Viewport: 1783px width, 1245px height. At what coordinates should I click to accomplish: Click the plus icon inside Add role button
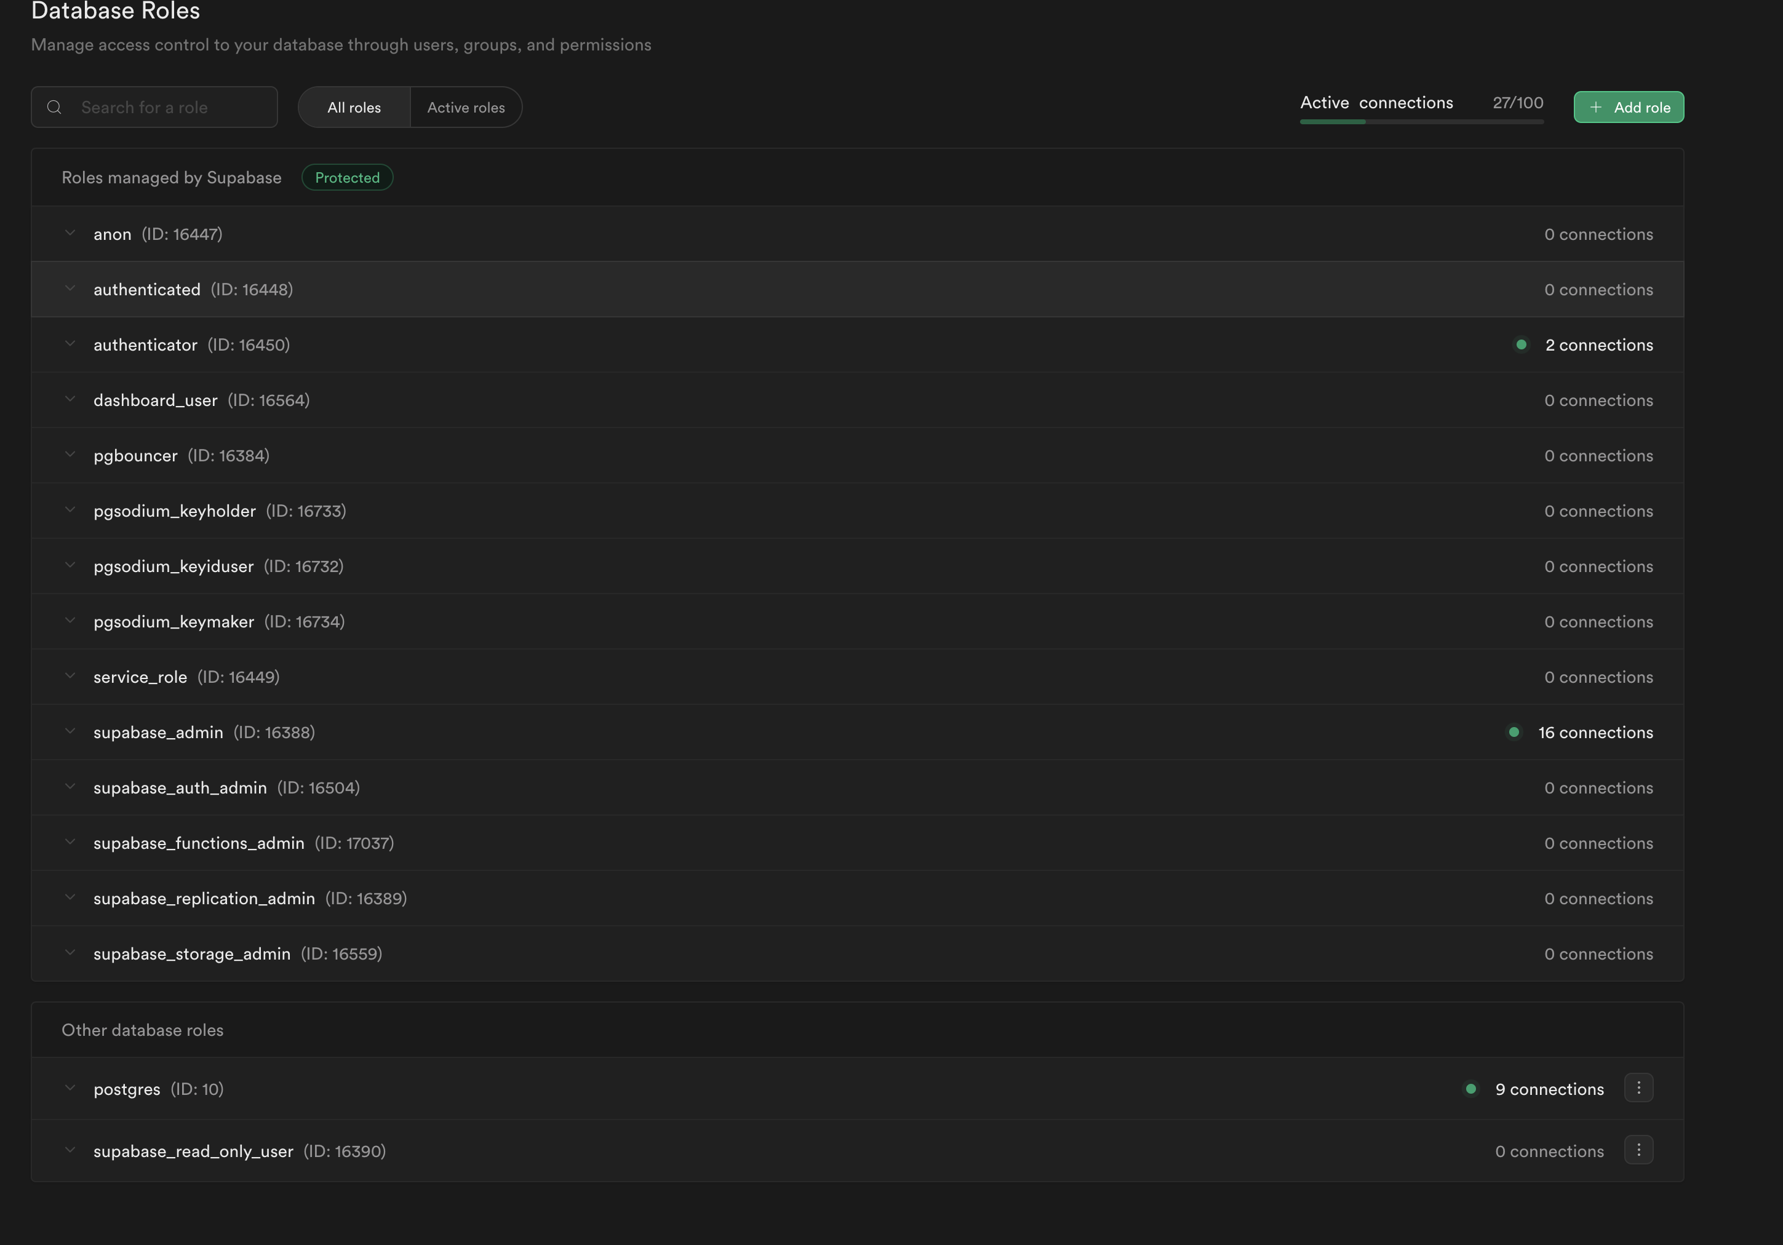(x=1597, y=107)
